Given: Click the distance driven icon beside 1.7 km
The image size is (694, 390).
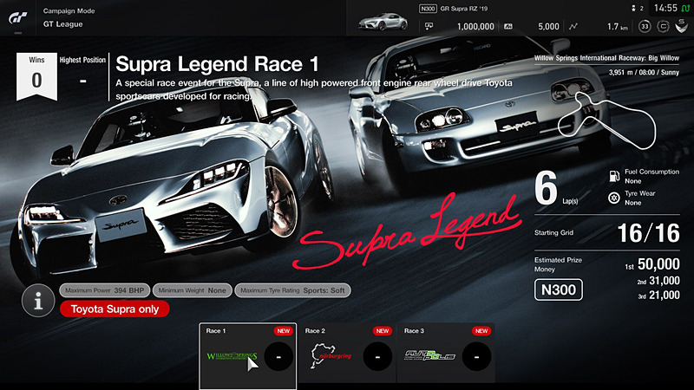Looking at the screenshot, I should point(573,27).
